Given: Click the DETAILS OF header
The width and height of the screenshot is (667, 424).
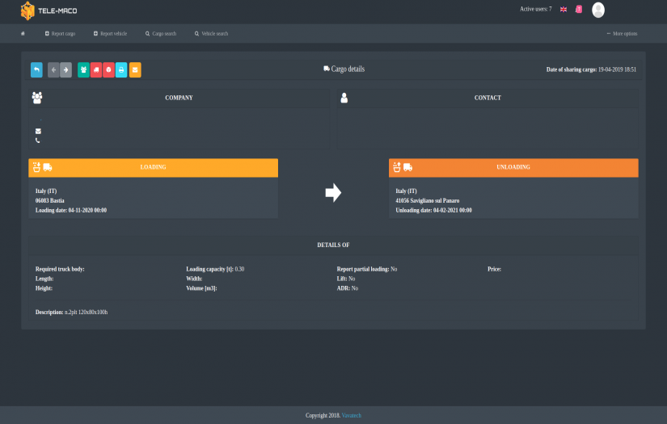Looking at the screenshot, I should [x=333, y=246].
